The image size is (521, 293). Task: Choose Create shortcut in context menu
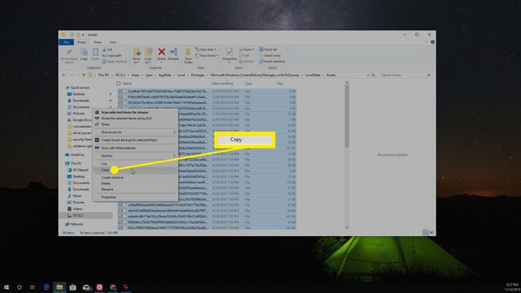pyautogui.click(x=135, y=177)
